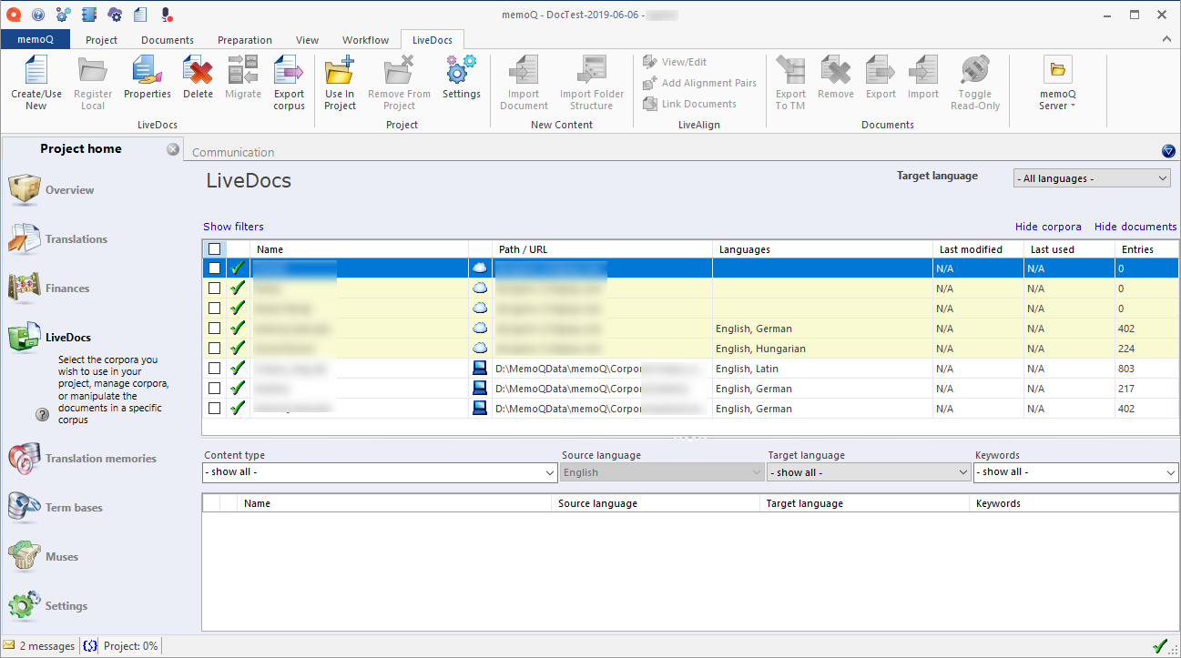The width and height of the screenshot is (1181, 658).
Task: Open the Workflow ribbon tab
Action: tap(365, 40)
